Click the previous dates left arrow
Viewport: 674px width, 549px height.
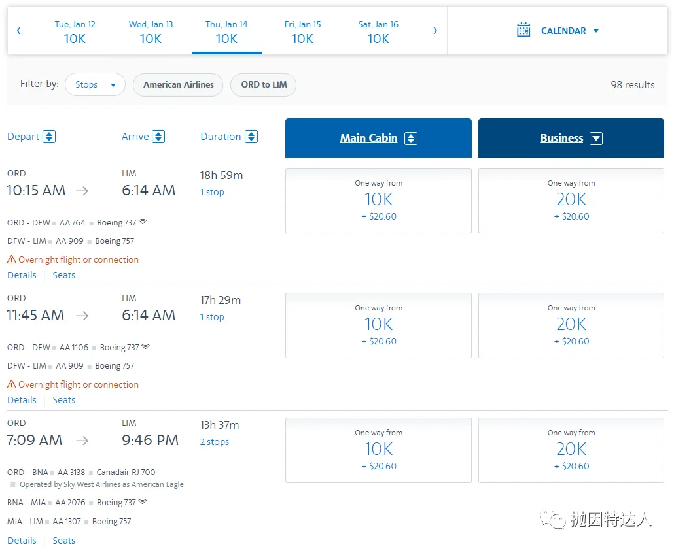coord(18,31)
